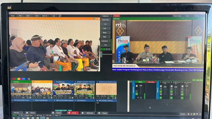
Task: Open the PlayList settings gear icon
Action: coord(99,113)
